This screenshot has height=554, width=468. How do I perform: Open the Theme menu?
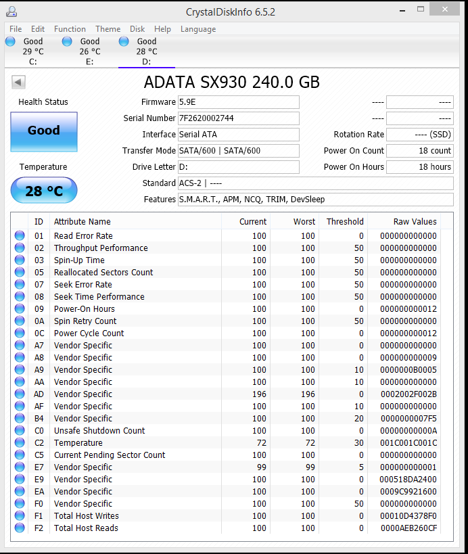click(x=108, y=29)
